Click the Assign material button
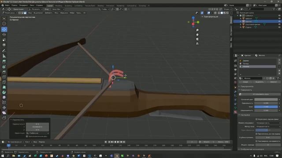 pyautogui.click(x=245, y=82)
